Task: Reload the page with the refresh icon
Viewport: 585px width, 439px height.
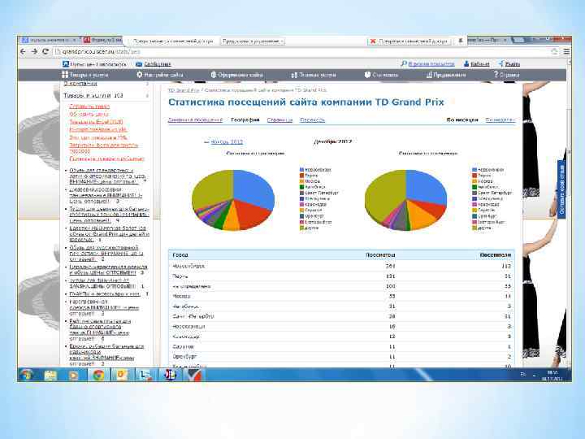Action: click(x=45, y=51)
